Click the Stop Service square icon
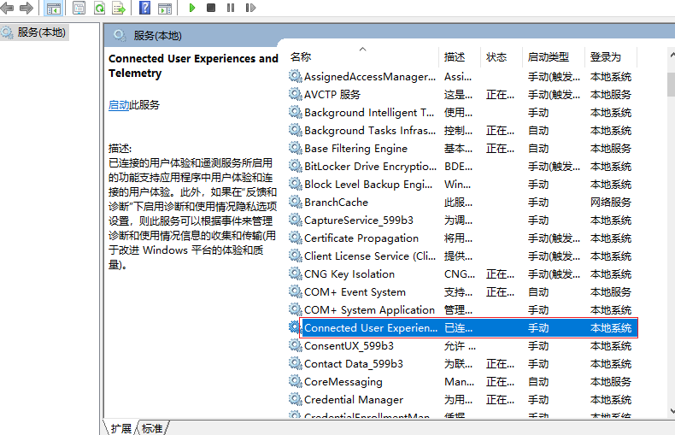The width and height of the screenshot is (675, 435). pos(211,8)
